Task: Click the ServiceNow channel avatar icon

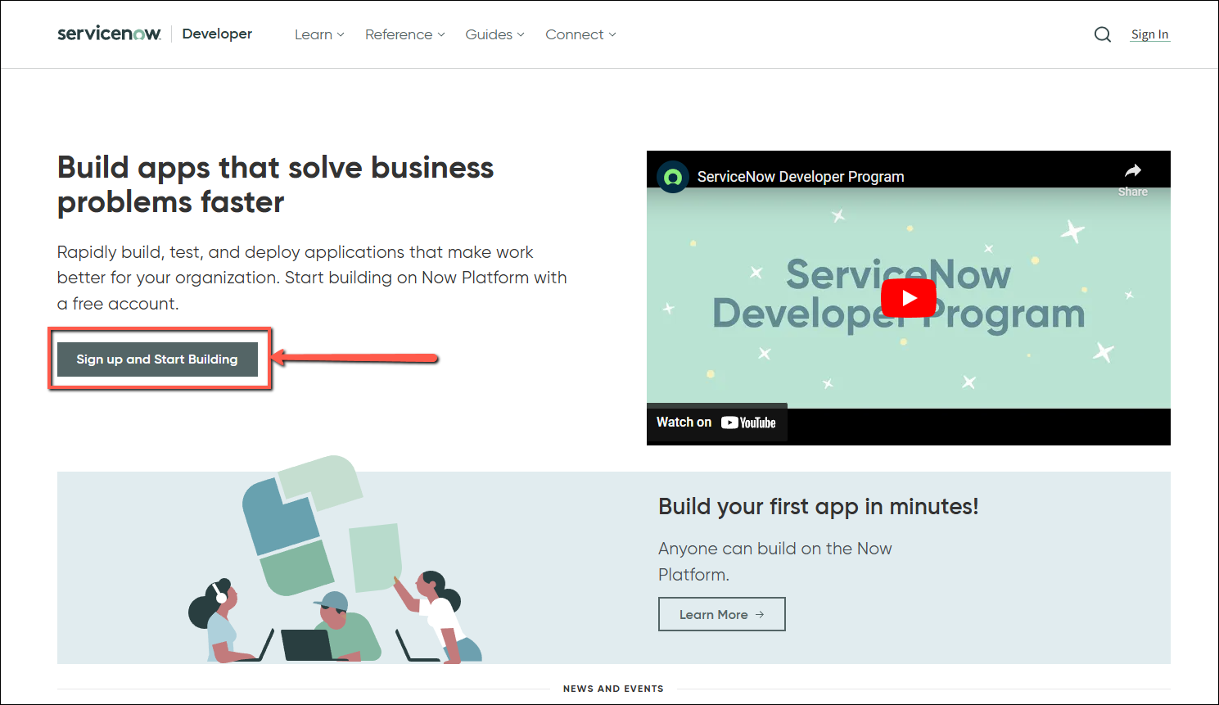Action: [673, 177]
